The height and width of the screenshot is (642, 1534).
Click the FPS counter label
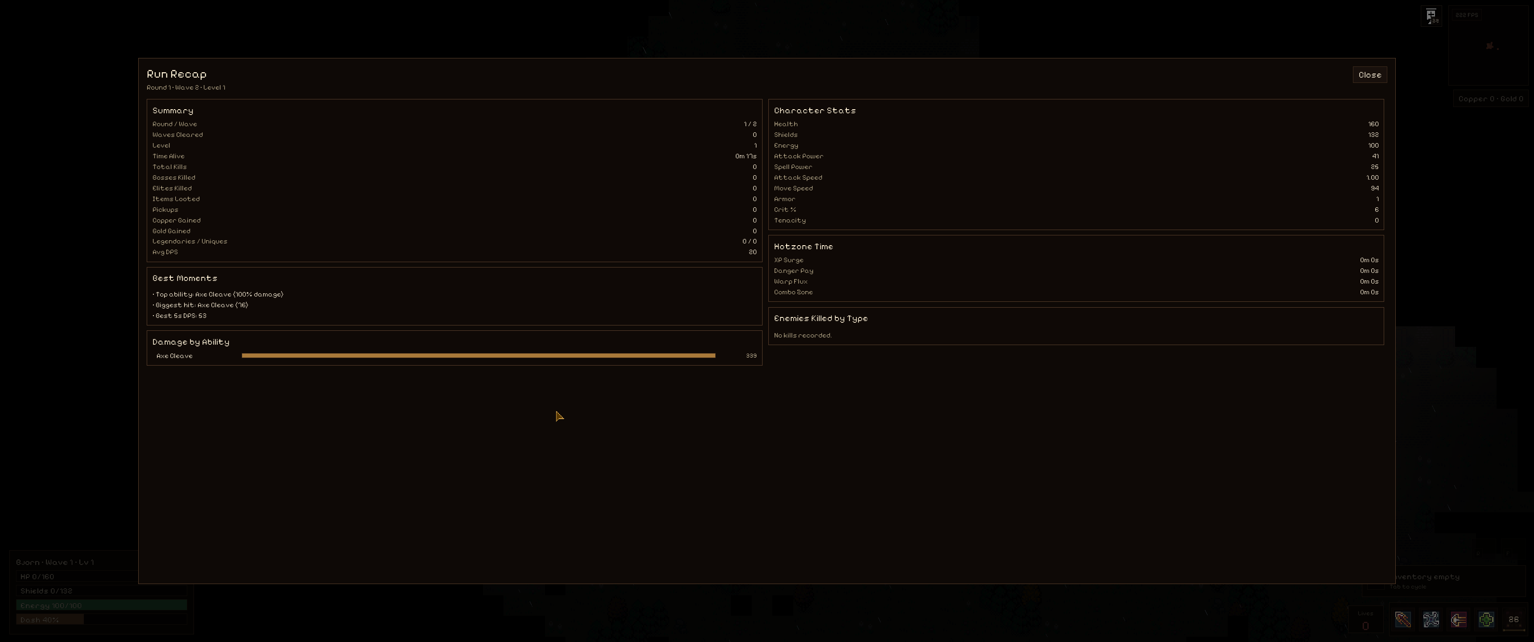(x=1466, y=15)
